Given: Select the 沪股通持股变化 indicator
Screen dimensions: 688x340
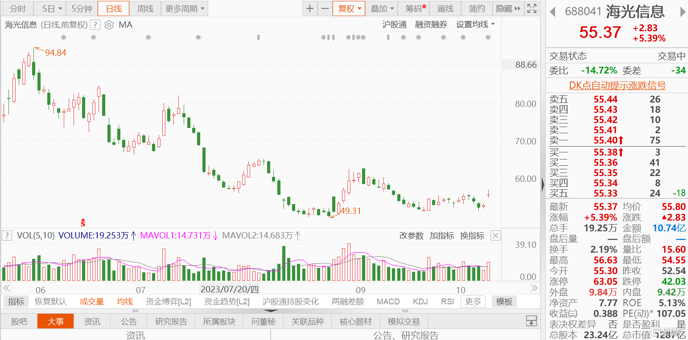Looking at the screenshot, I should click(x=291, y=302).
